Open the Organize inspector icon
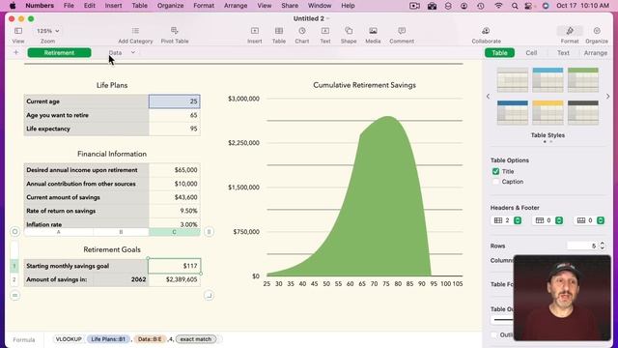This screenshot has height=348, width=618. (x=597, y=31)
